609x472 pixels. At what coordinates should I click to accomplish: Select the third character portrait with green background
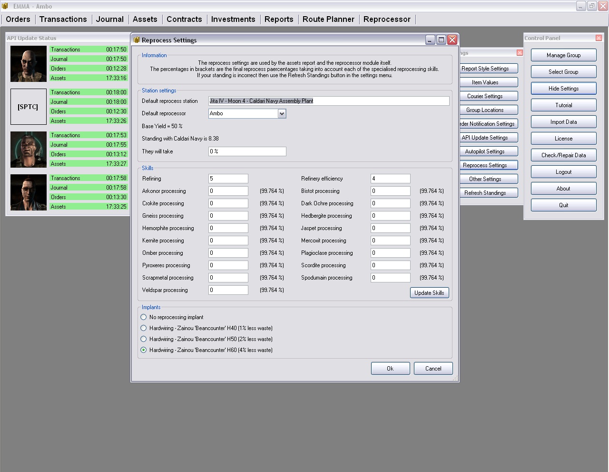click(29, 150)
